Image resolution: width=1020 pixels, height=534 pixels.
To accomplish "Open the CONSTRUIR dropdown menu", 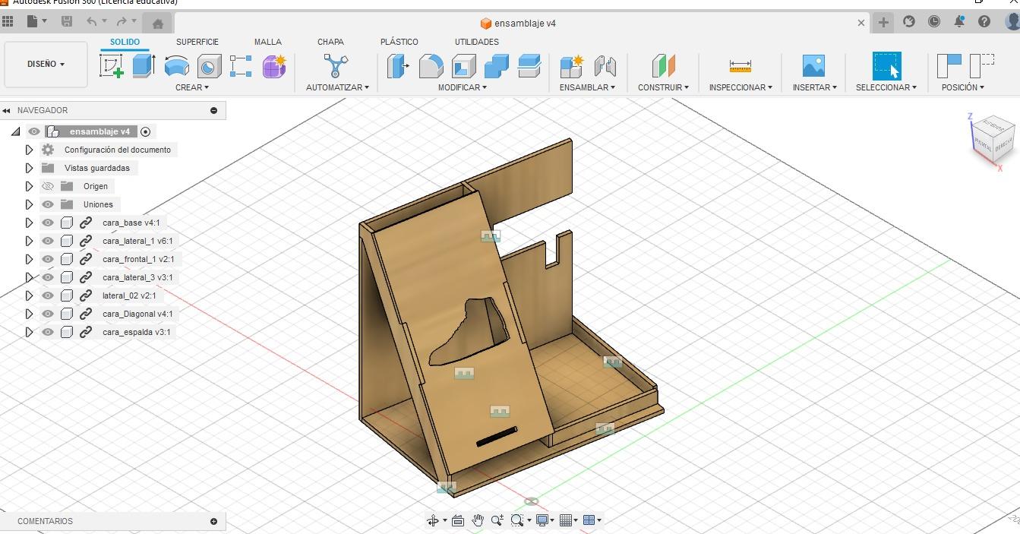I will [663, 87].
